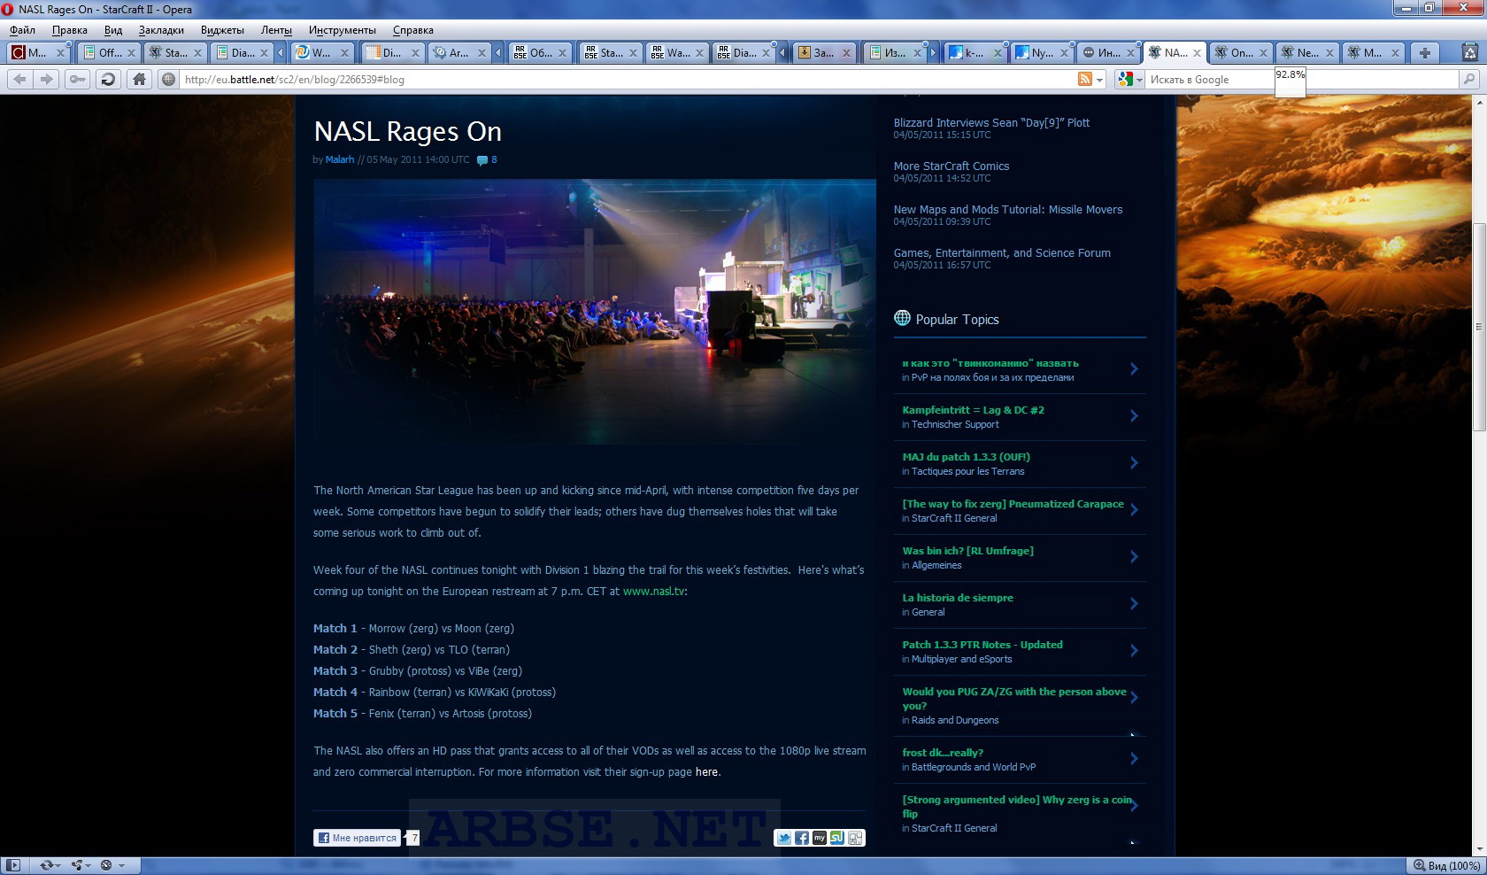Image resolution: width=1487 pixels, height=875 pixels.
Task: Open author Malarh's profile link
Action: point(340,160)
